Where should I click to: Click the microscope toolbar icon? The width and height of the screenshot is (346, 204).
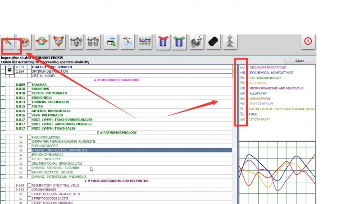tap(196, 42)
